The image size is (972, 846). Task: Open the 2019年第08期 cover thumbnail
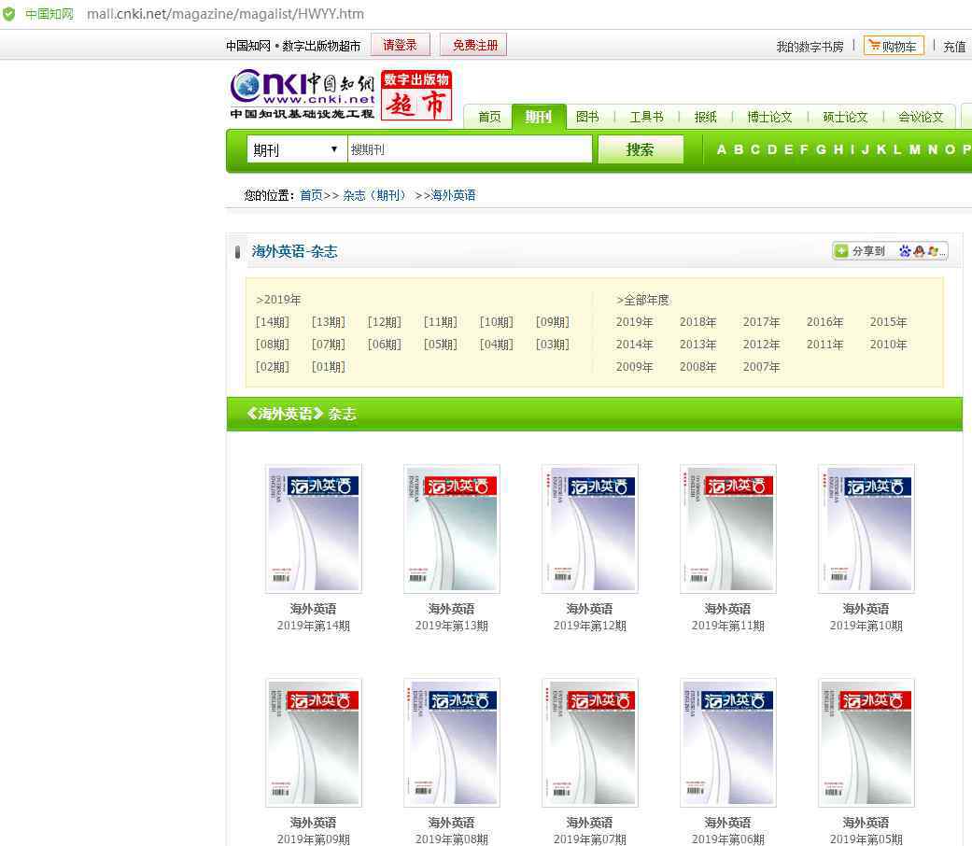tap(452, 742)
